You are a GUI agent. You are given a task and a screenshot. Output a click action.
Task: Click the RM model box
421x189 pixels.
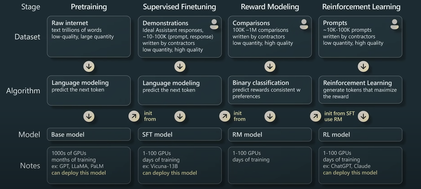click(270, 135)
